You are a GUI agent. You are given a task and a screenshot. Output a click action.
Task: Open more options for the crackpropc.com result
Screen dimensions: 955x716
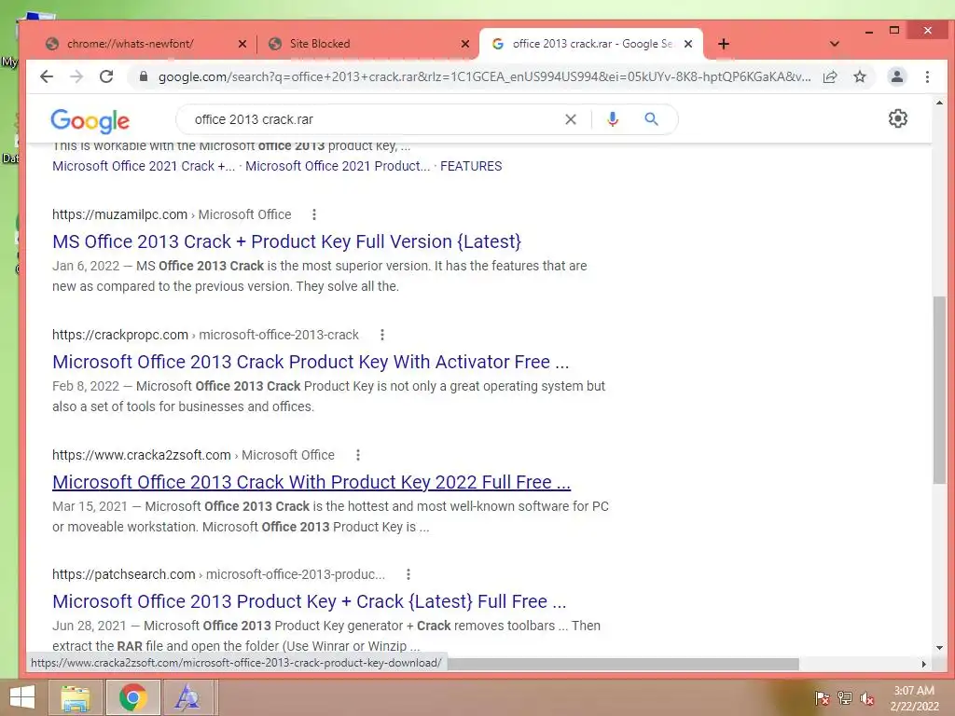click(381, 335)
